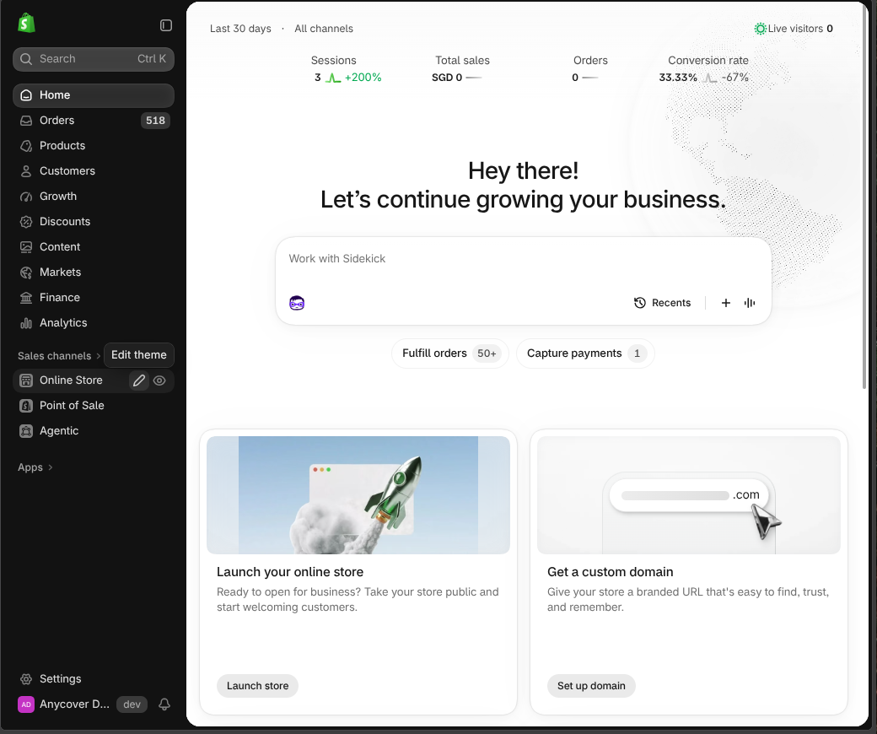Click the Content image icon
This screenshot has width=877, height=734.
coord(26,246)
